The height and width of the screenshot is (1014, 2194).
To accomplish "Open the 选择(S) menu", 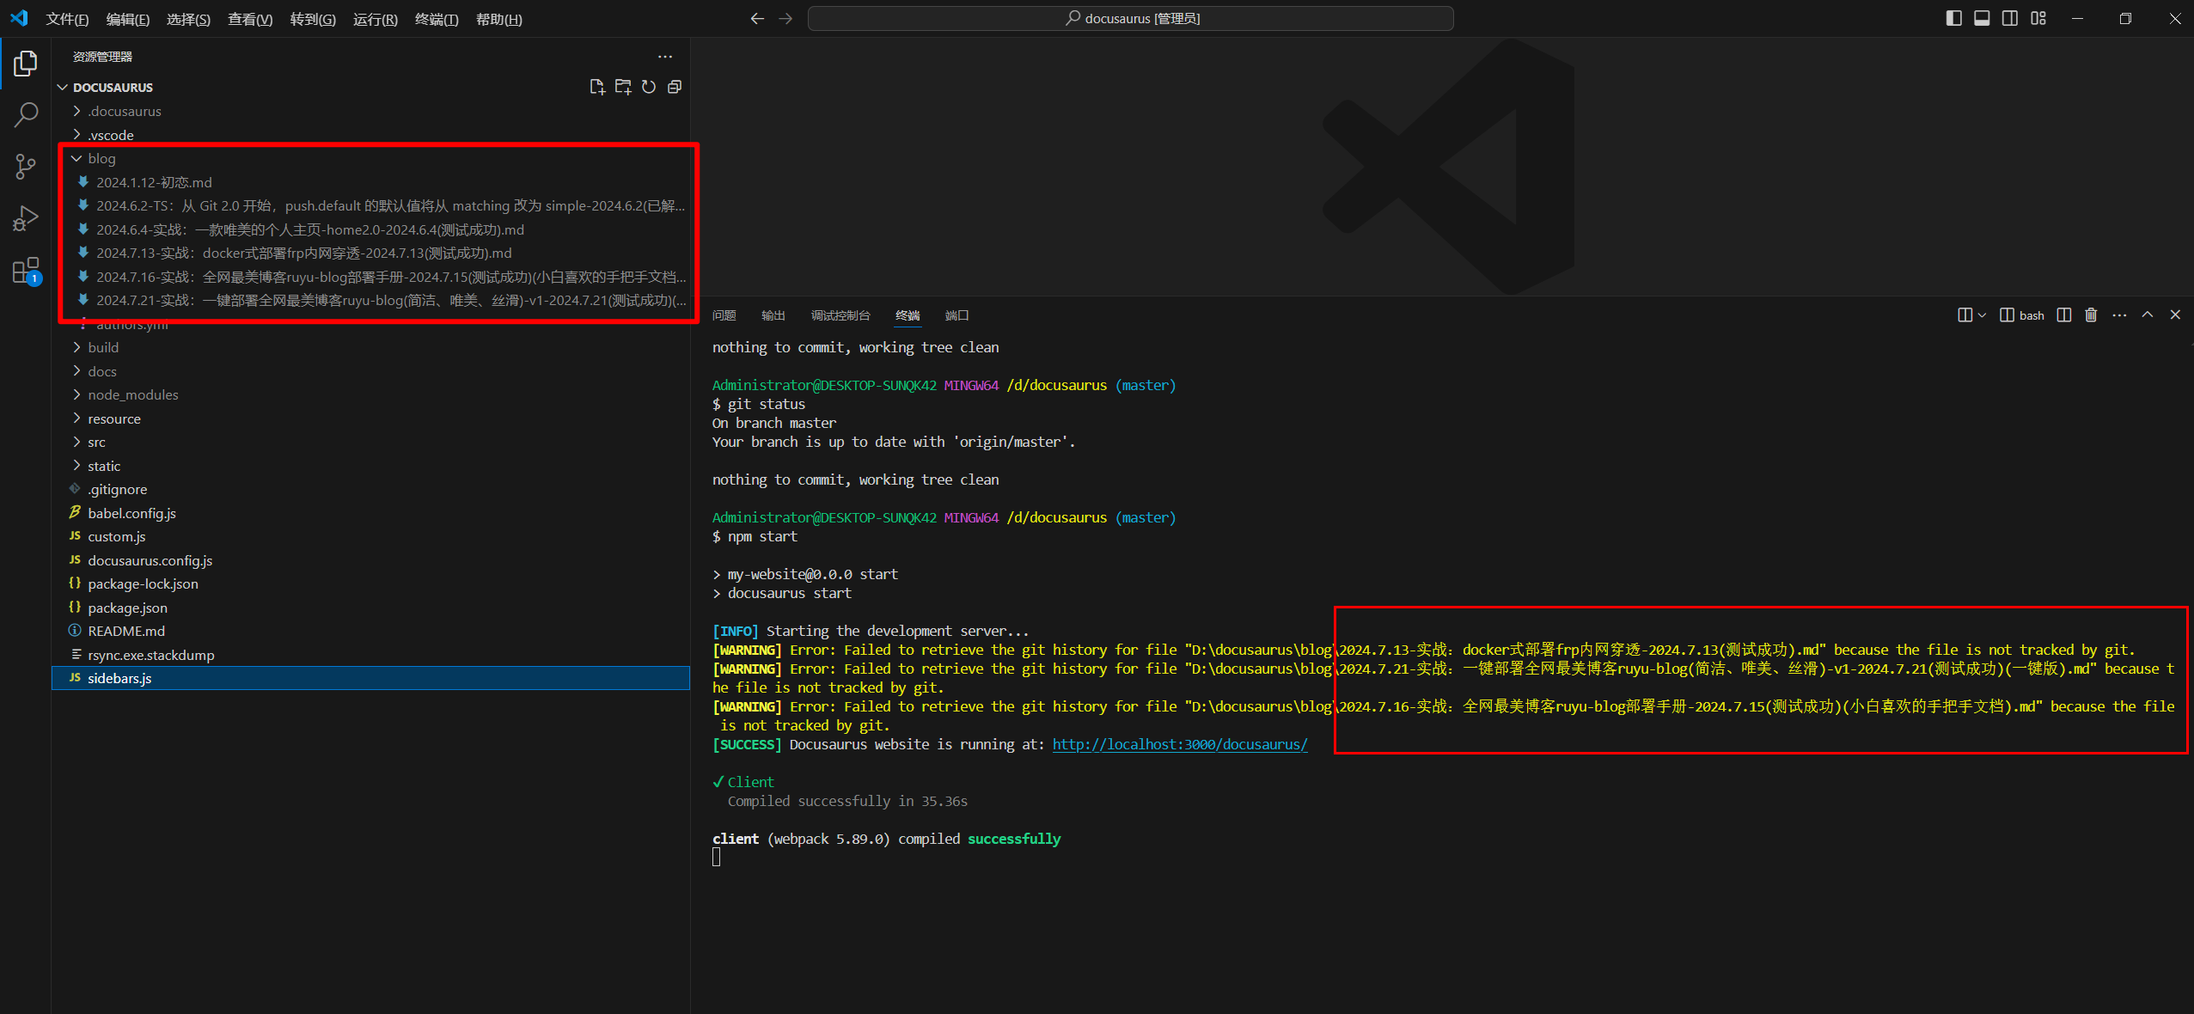I will click(x=188, y=19).
